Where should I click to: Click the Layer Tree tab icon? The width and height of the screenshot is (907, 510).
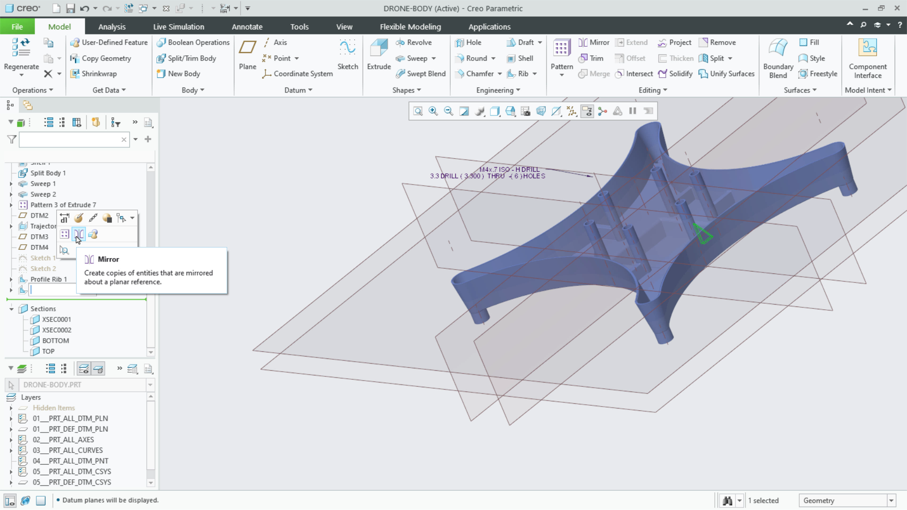click(28, 105)
